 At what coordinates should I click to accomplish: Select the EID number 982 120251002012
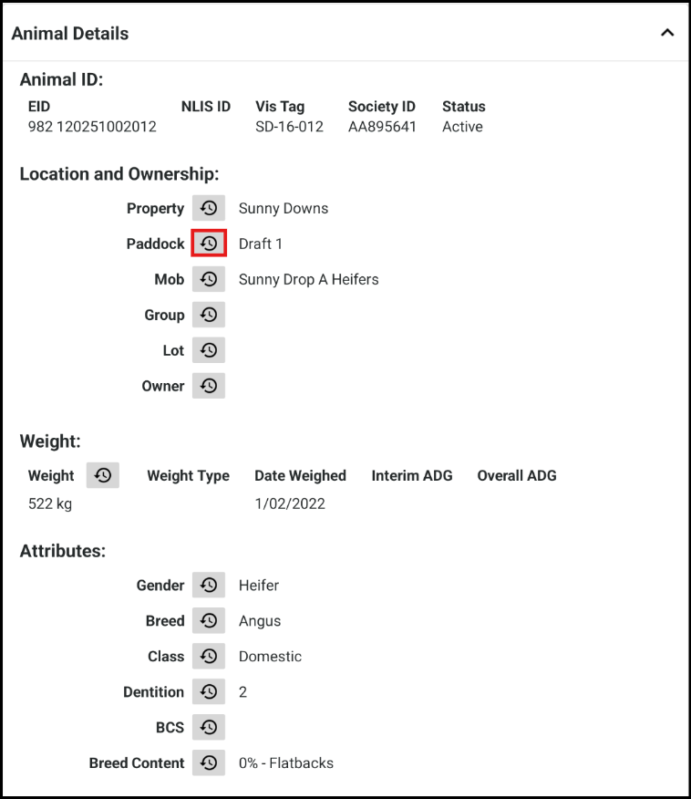click(92, 127)
